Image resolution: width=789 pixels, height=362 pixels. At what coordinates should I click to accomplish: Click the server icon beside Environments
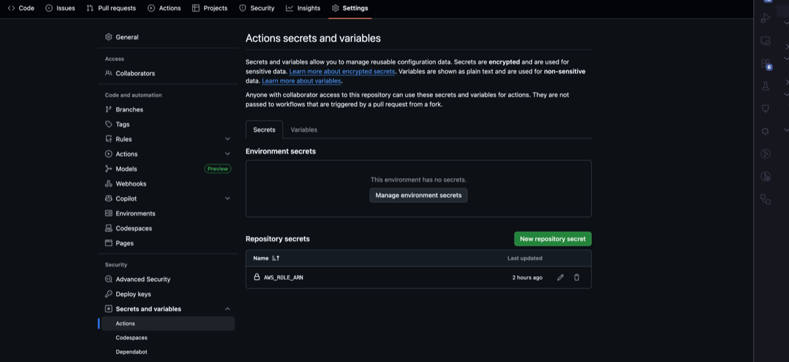[108, 214]
